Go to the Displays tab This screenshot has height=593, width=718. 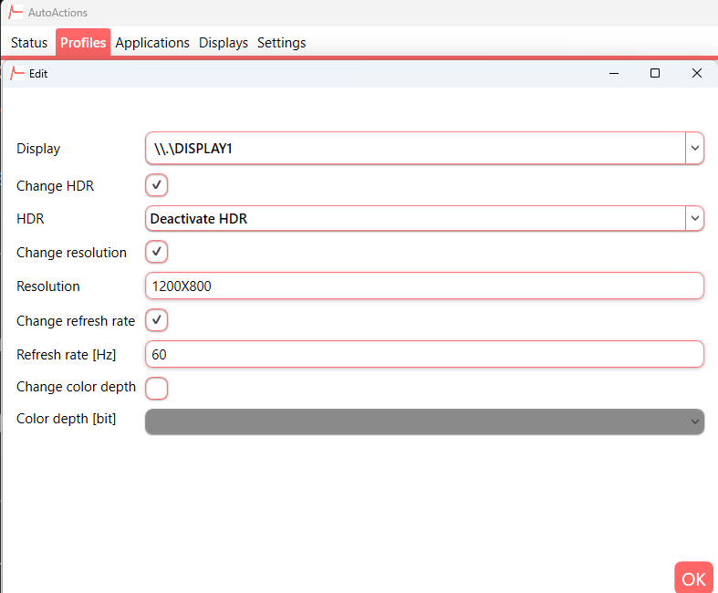point(224,43)
